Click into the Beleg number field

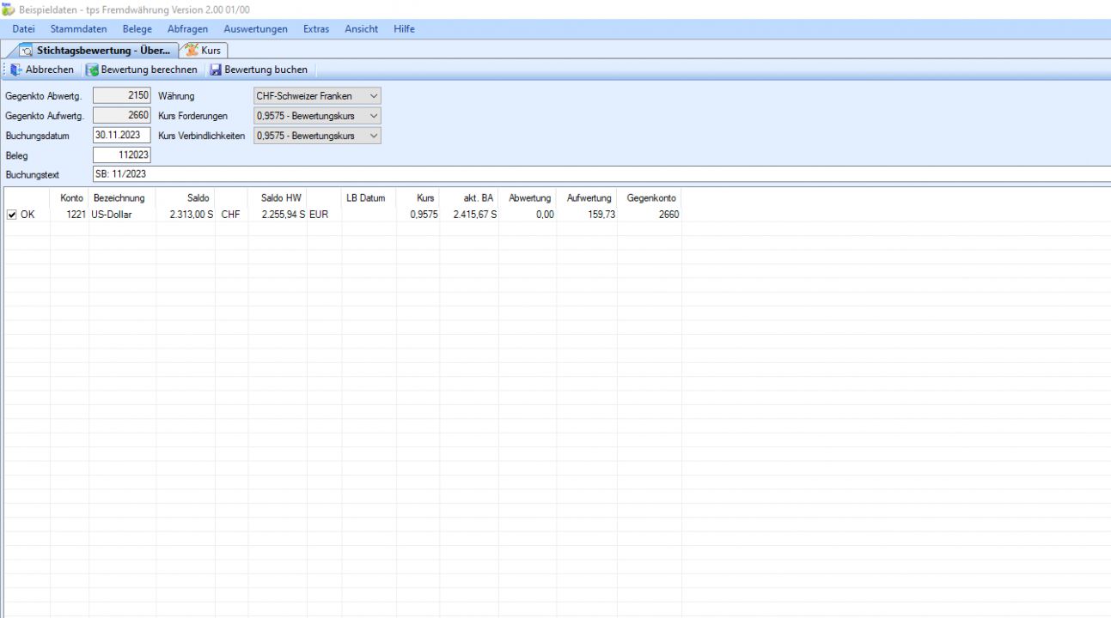[x=121, y=155]
